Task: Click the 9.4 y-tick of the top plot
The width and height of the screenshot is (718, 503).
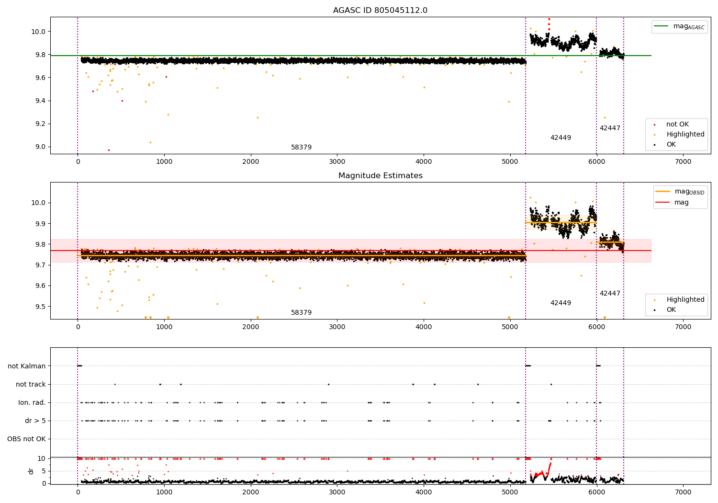Action: [40, 101]
